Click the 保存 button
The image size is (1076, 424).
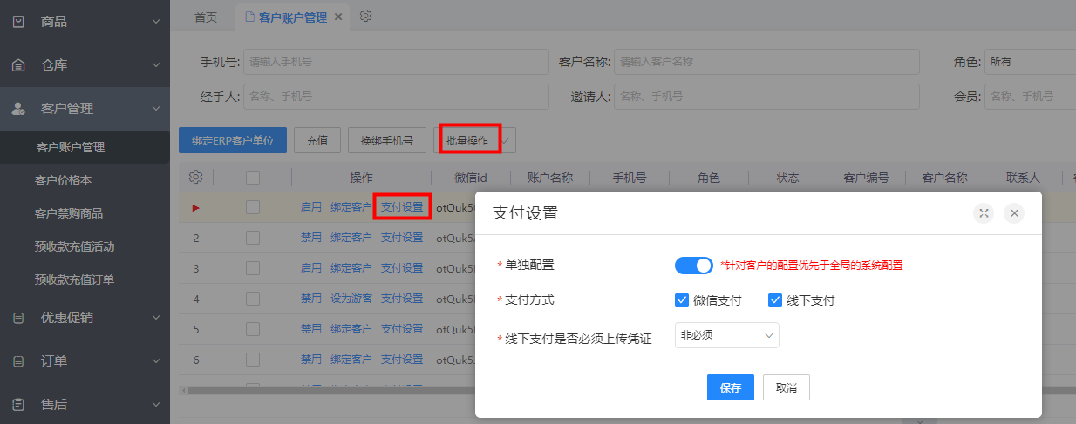pos(731,388)
